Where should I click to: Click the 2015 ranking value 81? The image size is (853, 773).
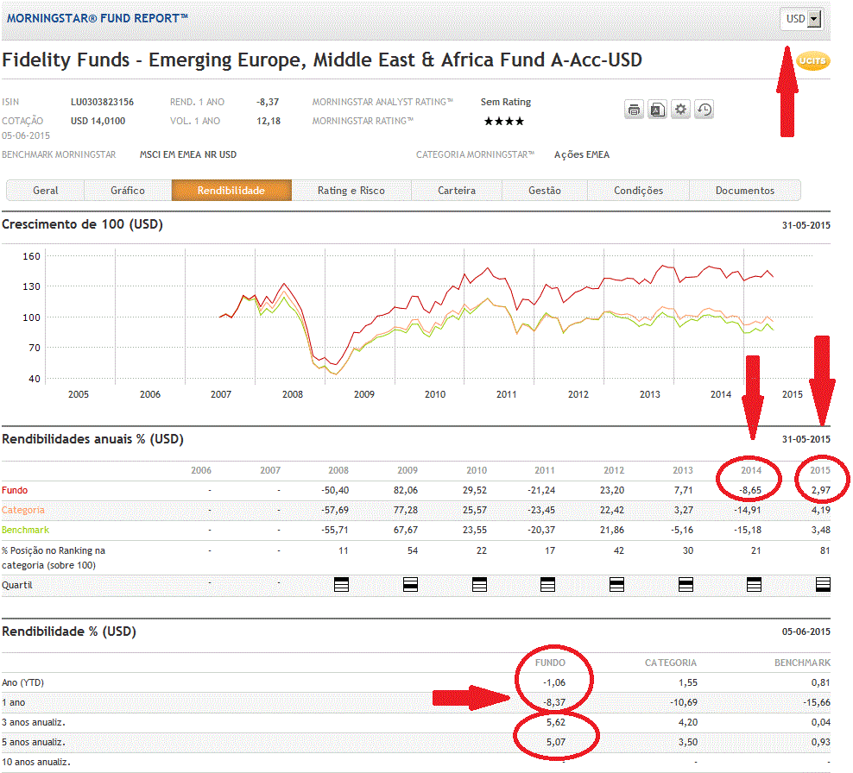click(825, 550)
